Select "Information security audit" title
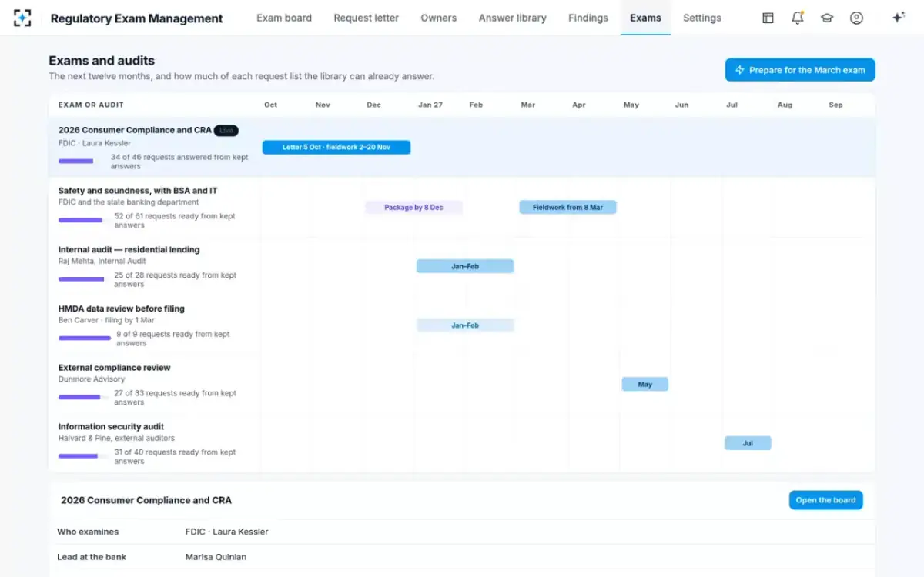924x577 pixels. 111,426
